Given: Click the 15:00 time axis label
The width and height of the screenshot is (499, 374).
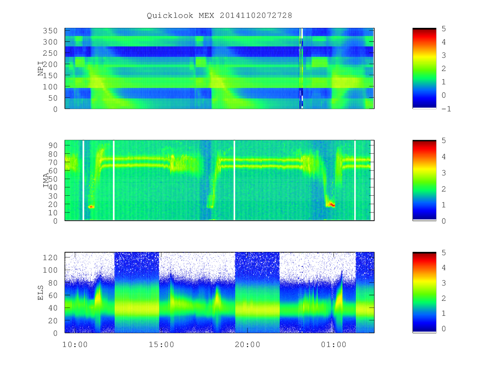Looking at the screenshot, I should 161,344.
